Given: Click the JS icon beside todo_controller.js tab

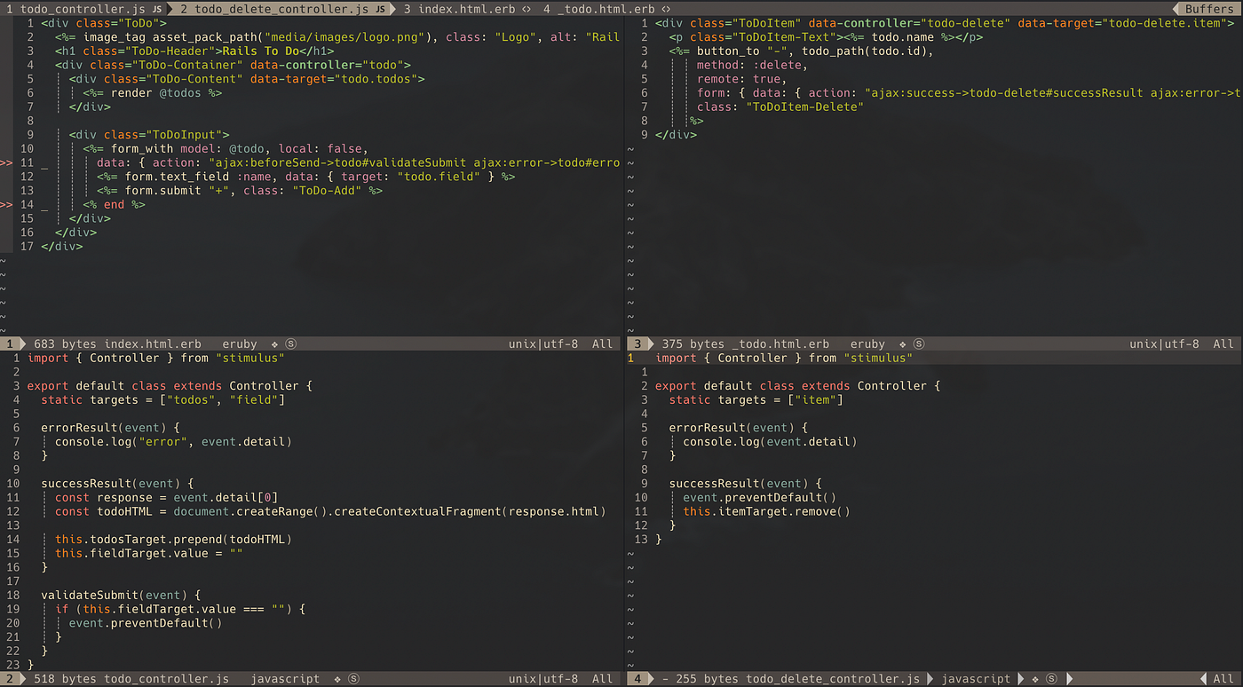Looking at the screenshot, I should (158, 9).
